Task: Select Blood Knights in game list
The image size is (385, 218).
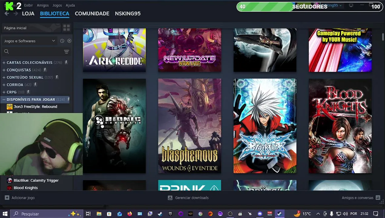Action: [26, 188]
